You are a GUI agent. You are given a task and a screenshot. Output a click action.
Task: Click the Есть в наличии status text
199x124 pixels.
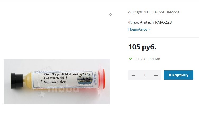[147, 59]
